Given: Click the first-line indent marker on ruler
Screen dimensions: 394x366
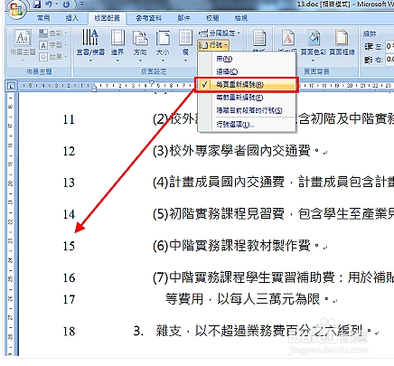Looking at the screenshot, I should click(152, 83).
